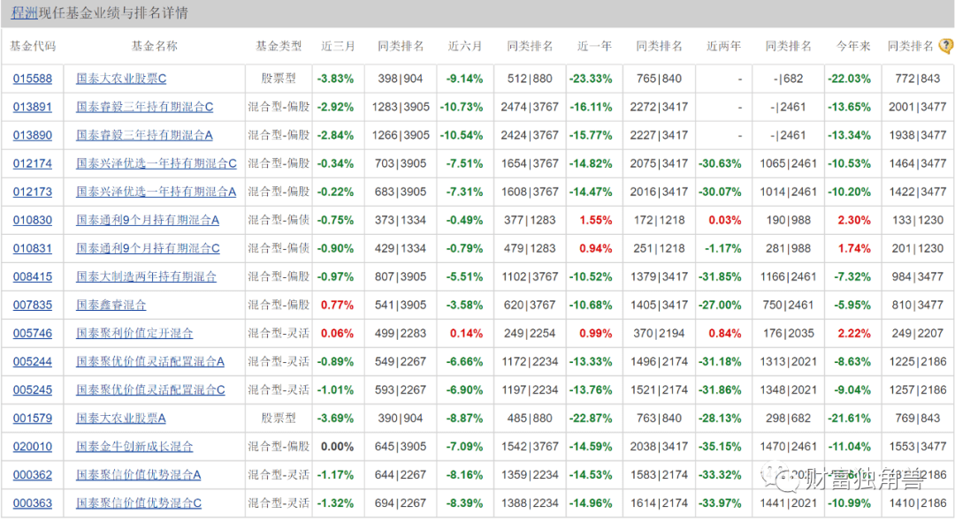Open 国泰大制造两年持有期混合 fund page

pos(146,276)
